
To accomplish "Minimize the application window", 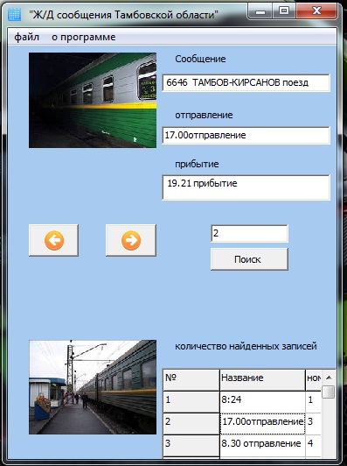I will pyautogui.click(x=260, y=12).
